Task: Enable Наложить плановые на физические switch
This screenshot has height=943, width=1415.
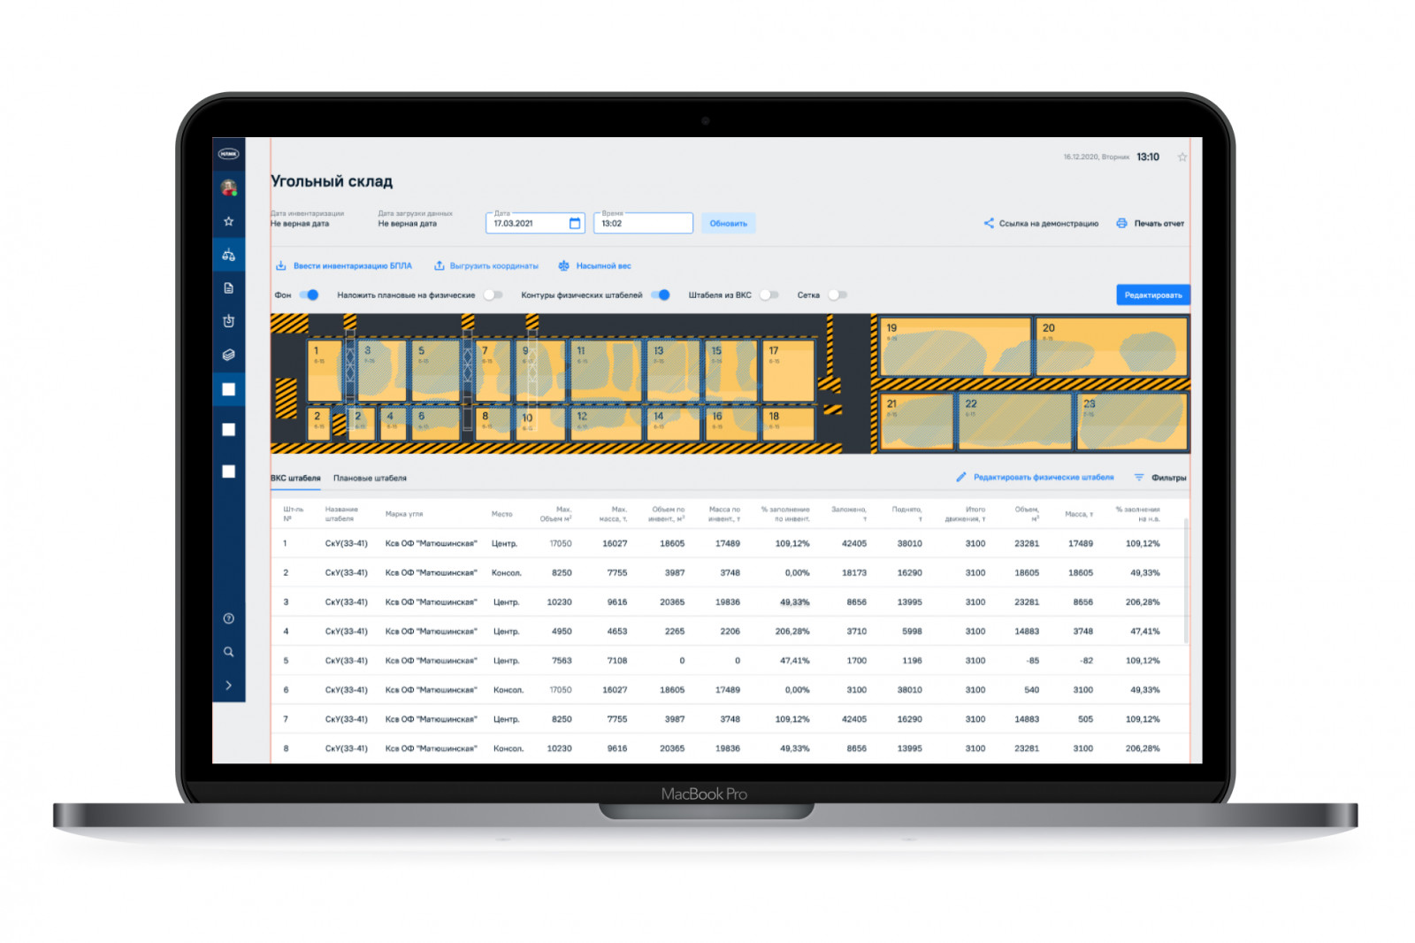Action: [493, 295]
